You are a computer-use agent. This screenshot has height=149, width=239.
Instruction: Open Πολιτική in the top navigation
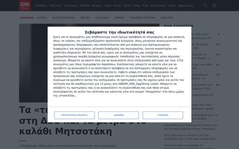(56, 6)
